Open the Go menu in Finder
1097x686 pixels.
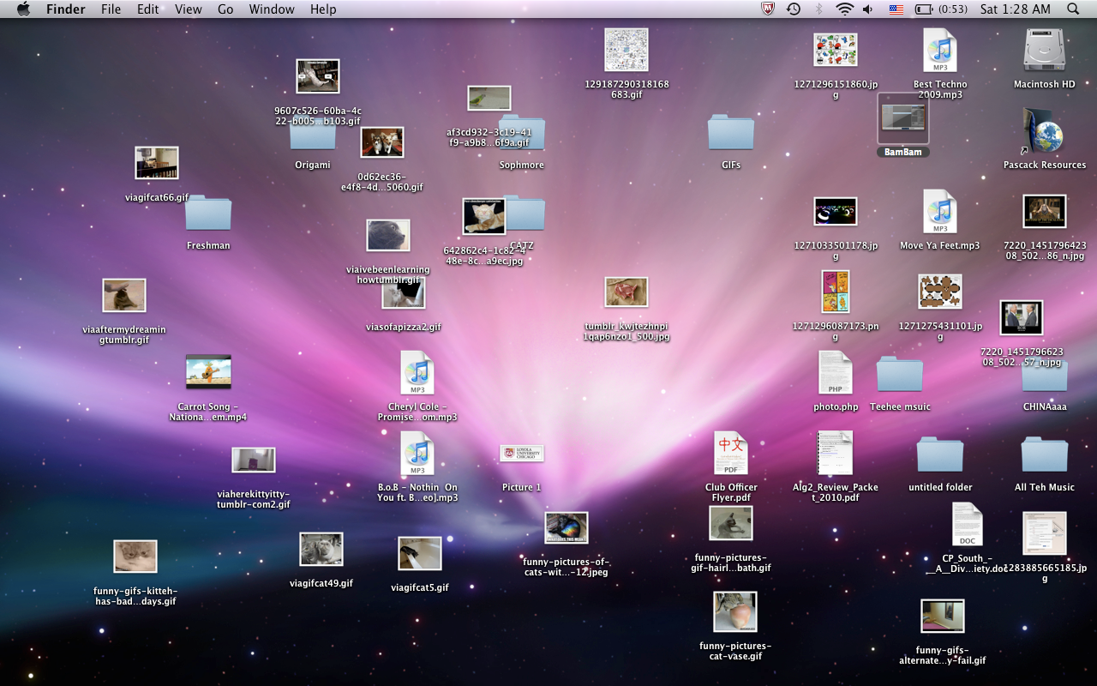click(x=225, y=9)
